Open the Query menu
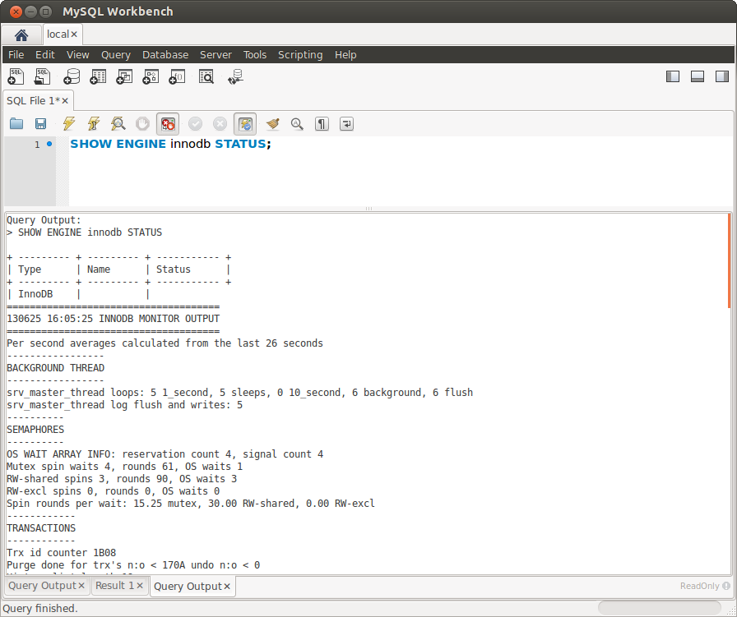 115,54
